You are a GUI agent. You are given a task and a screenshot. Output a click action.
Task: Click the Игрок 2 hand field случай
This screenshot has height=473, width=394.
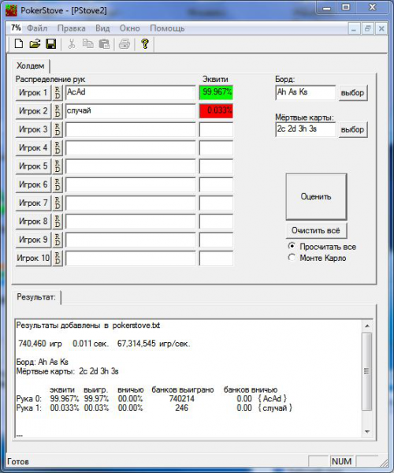[x=130, y=111]
